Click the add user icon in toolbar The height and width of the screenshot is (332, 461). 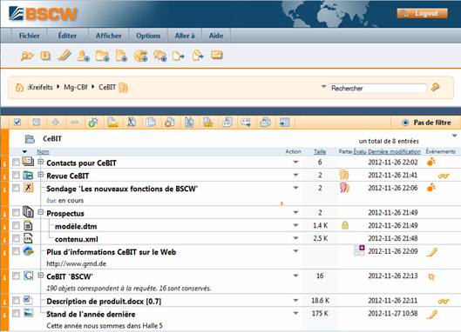[83, 56]
